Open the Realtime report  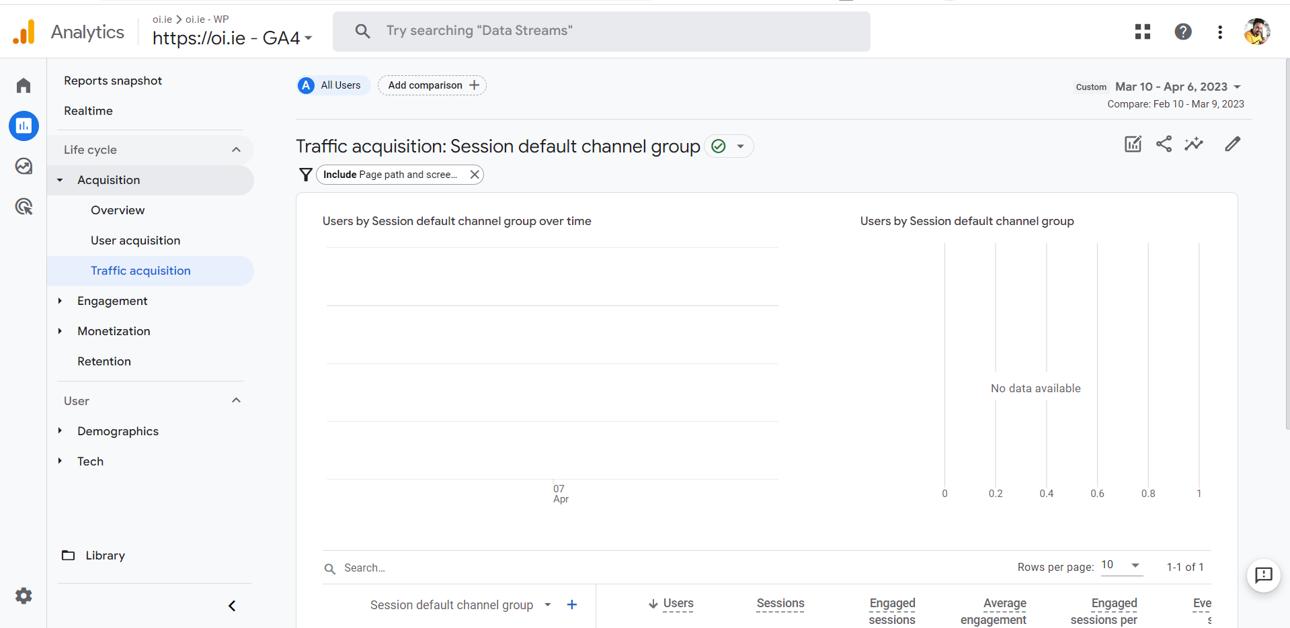coord(88,111)
